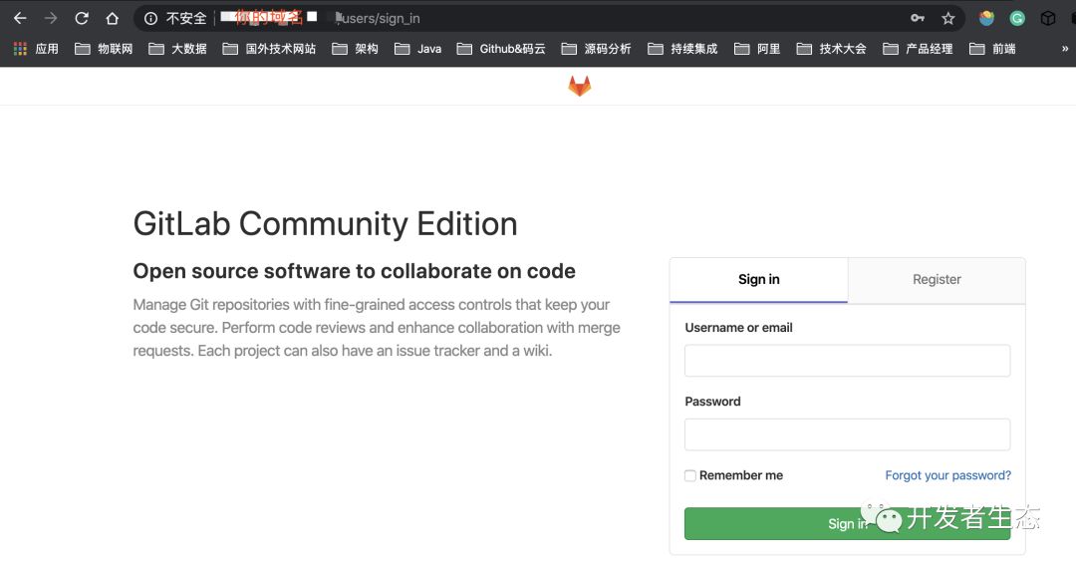1076x565 pixels.
Task: Open the 源码分析 bookmark folder
Action: (x=596, y=49)
